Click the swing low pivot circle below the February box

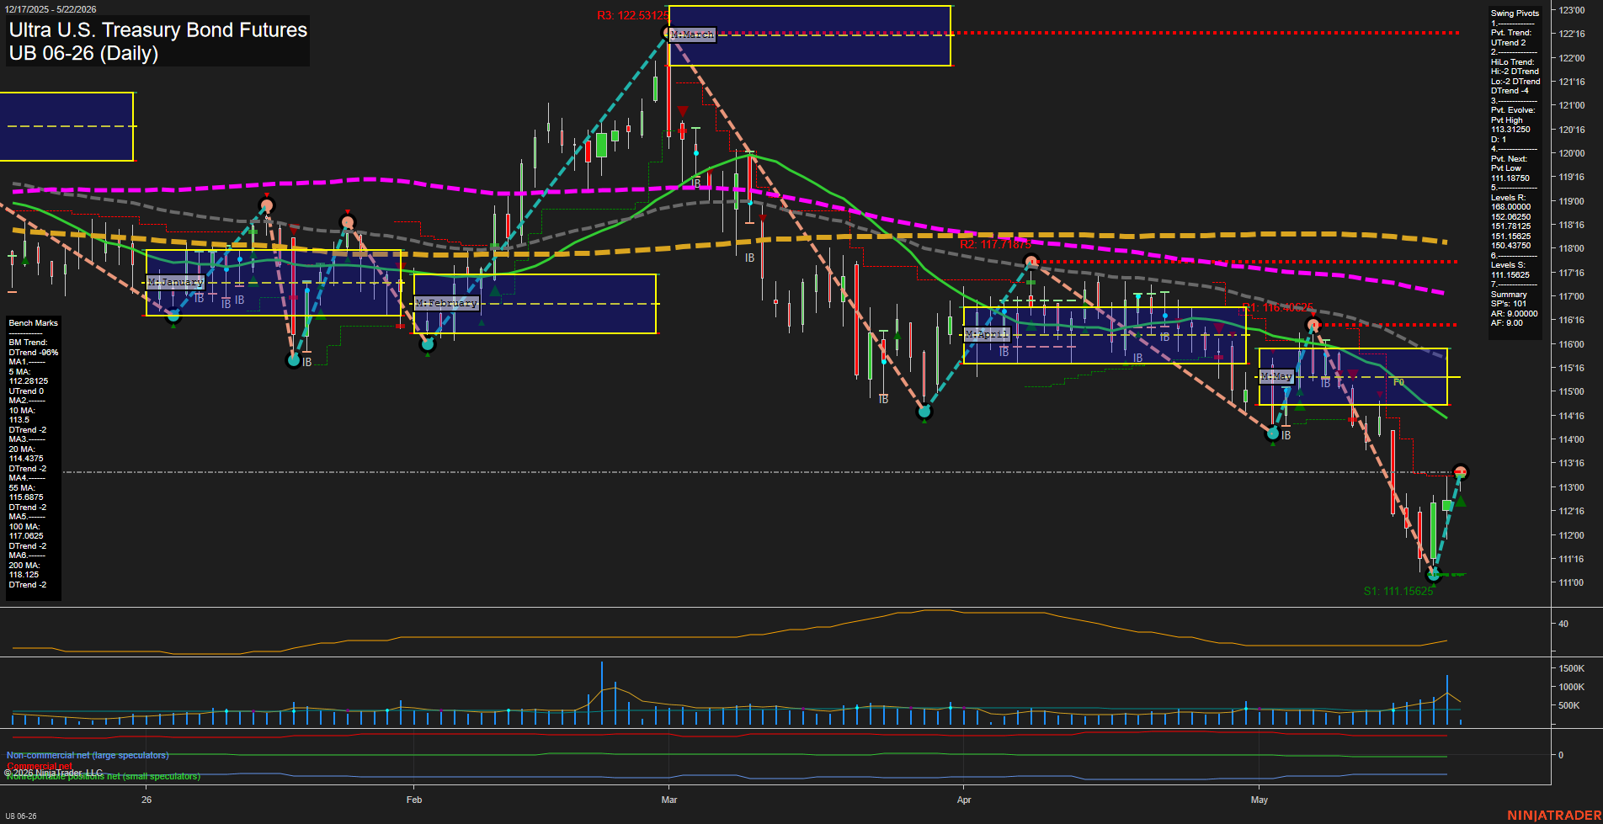(x=428, y=343)
